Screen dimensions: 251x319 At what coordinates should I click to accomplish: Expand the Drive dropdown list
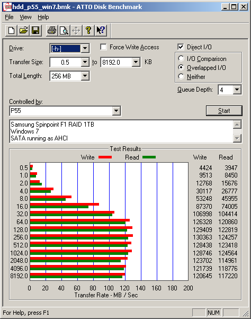(x=85, y=48)
